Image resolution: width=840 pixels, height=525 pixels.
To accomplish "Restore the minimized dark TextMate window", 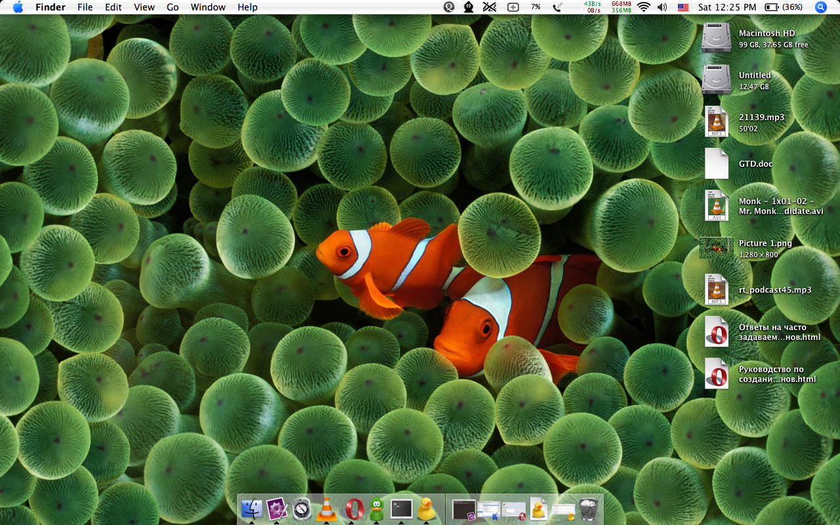I will pos(464,510).
